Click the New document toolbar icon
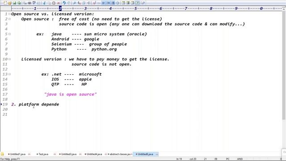 click(x=5, y=3)
